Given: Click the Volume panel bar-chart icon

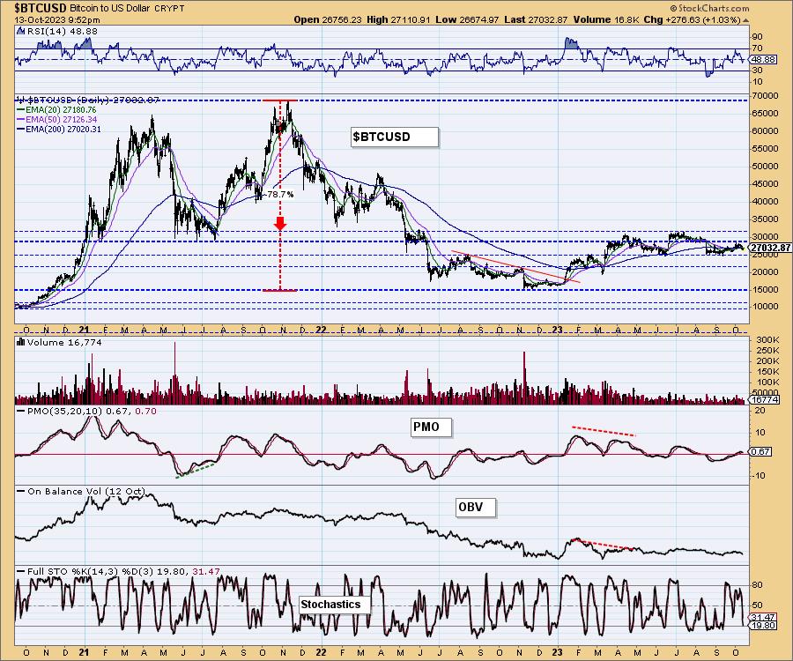Looking at the screenshot, I should (21, 342).
